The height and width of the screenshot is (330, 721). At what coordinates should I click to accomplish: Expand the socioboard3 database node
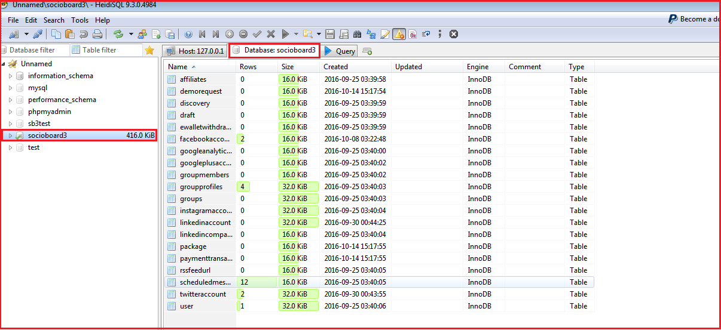(10, 135)
